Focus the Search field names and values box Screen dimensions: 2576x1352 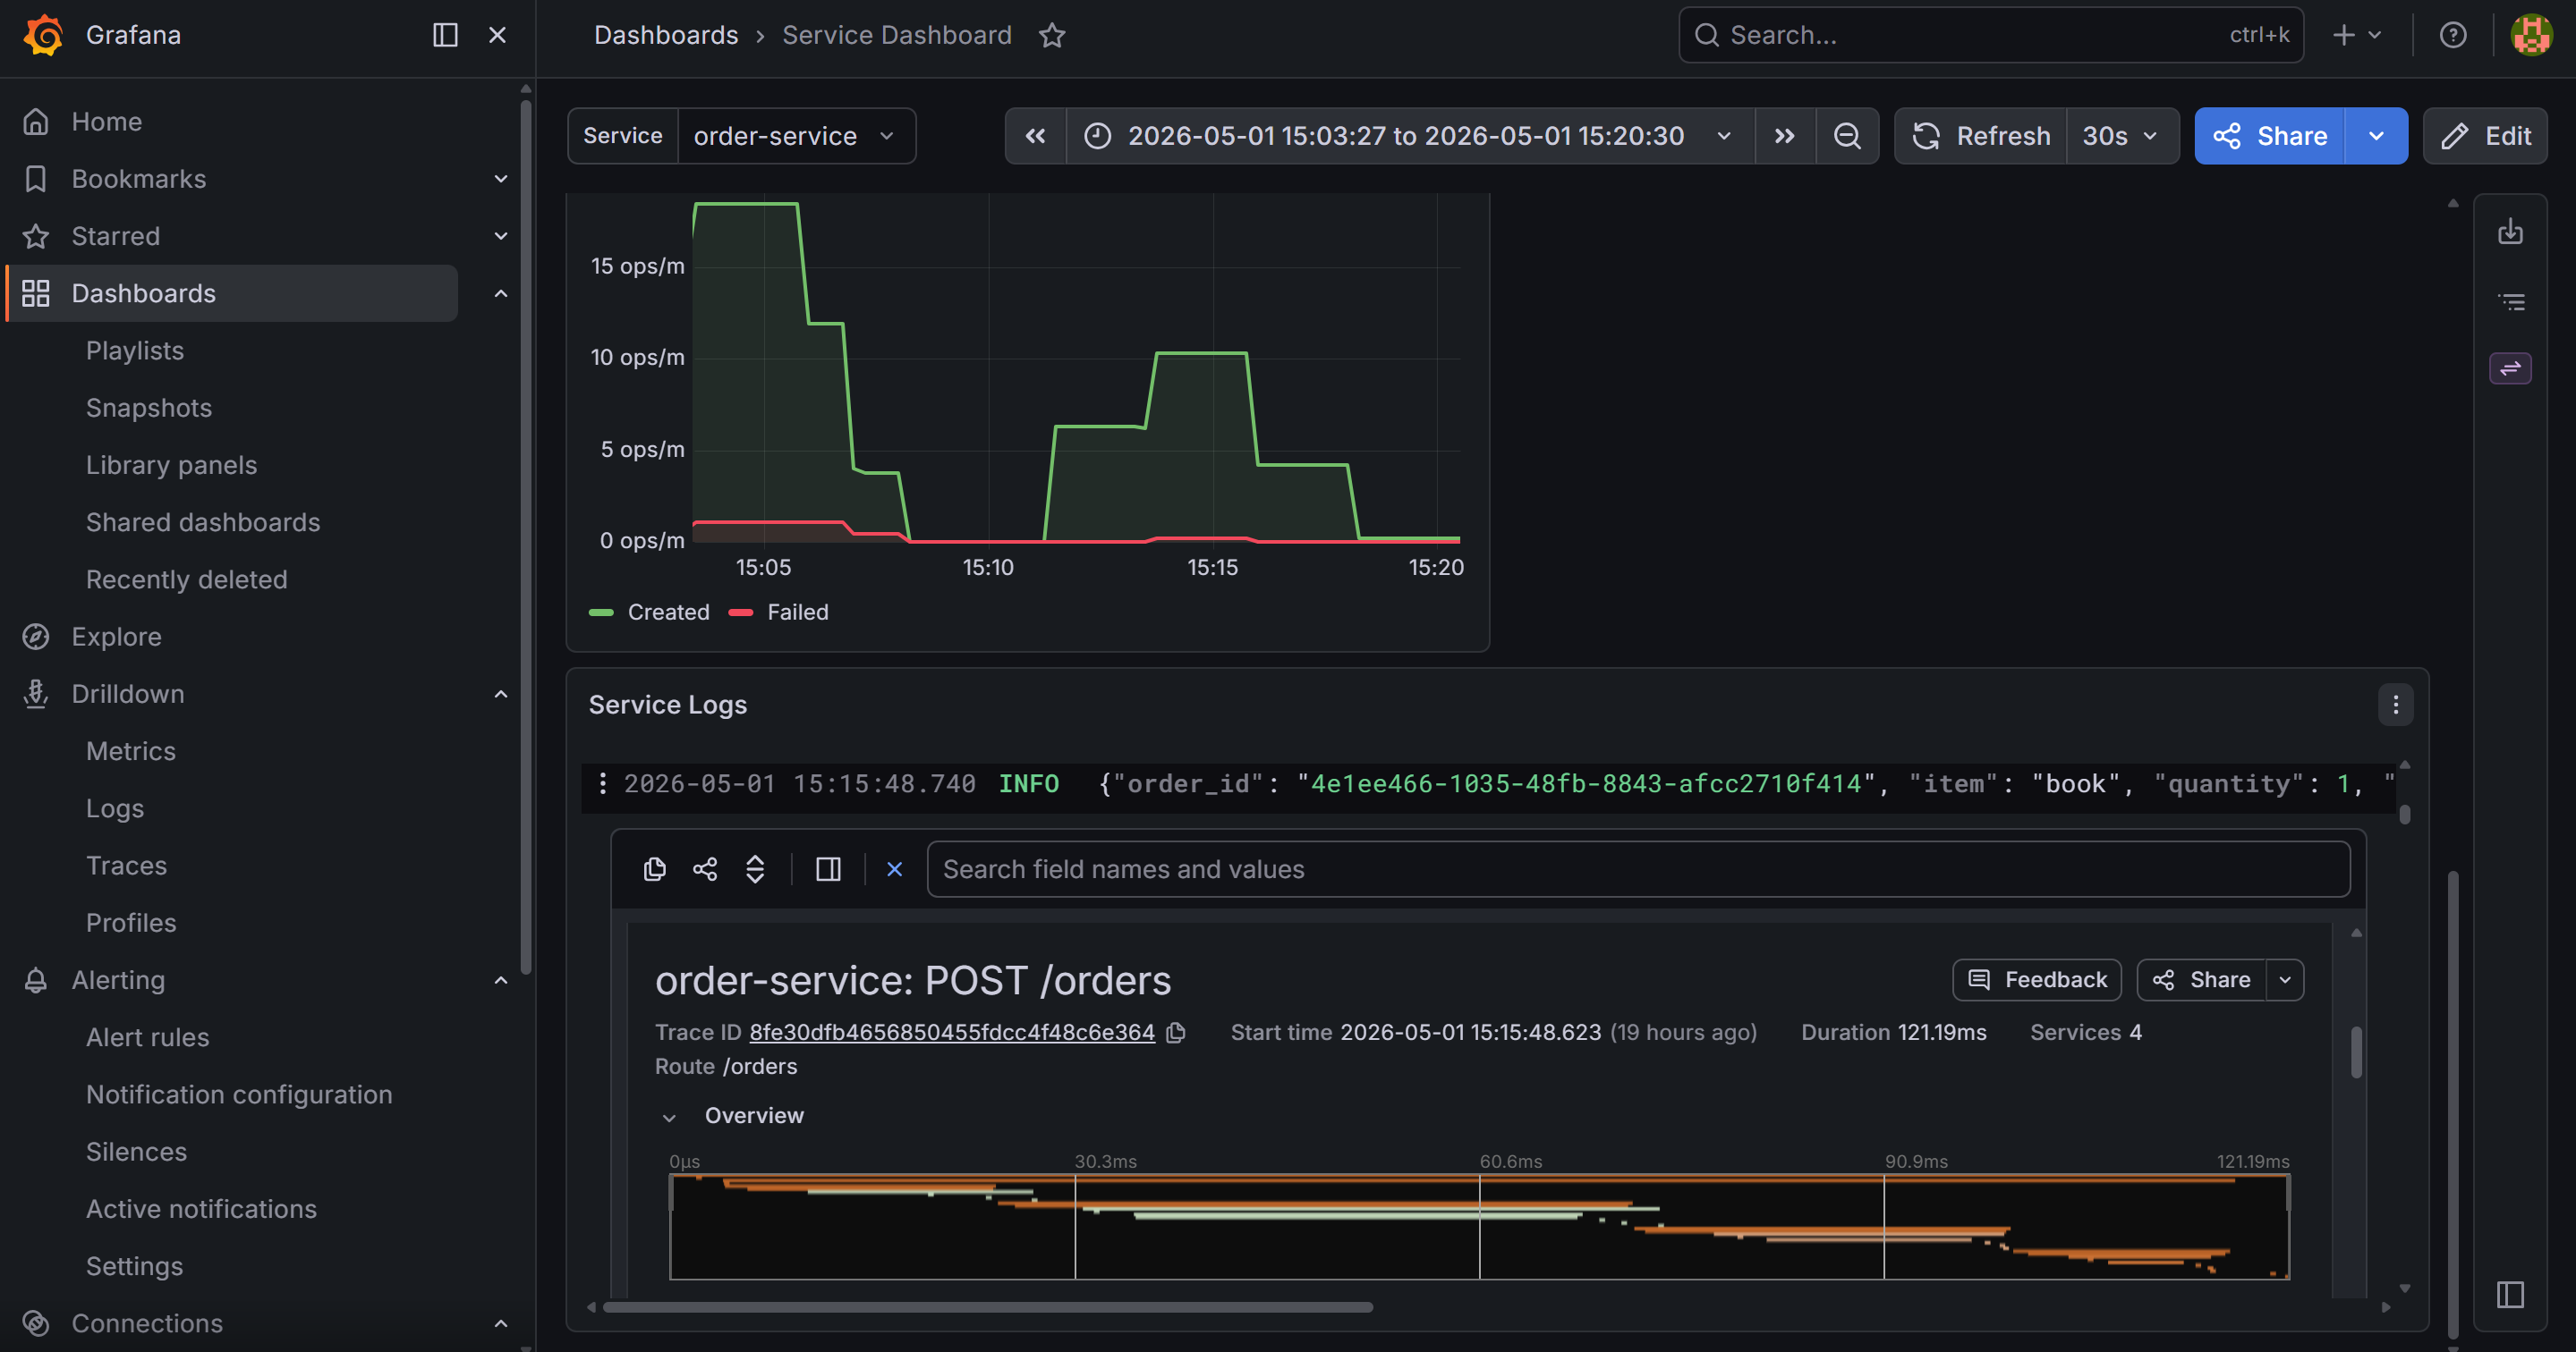pyautogui.click(x=1638, y=869)
